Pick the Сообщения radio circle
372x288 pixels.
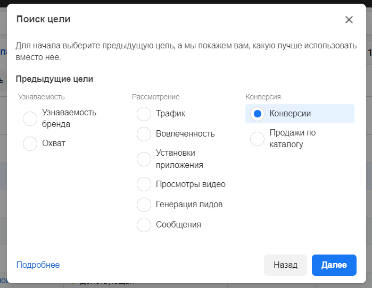tap(144, 225)
